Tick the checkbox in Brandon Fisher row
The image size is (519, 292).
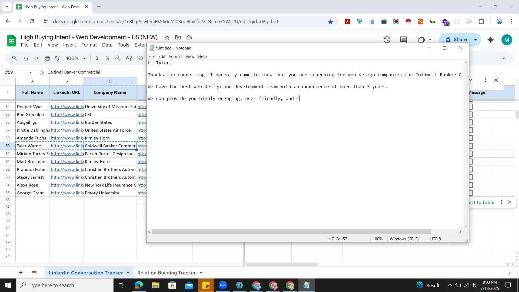[471, 169]
